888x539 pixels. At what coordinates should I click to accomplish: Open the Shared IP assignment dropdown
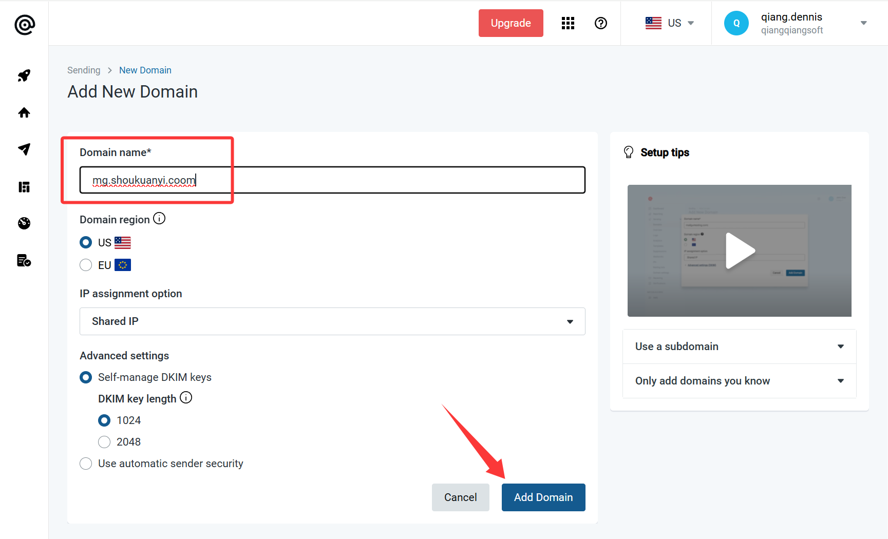click(x=332, y=321)
